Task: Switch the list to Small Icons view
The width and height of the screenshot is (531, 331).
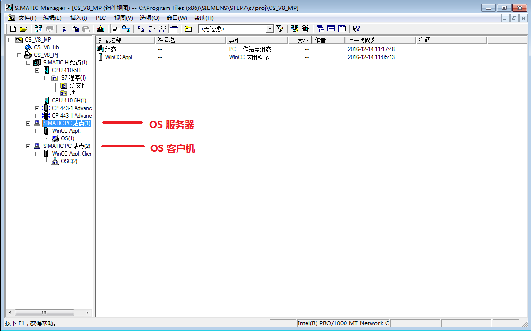Action: coord(152,29)
